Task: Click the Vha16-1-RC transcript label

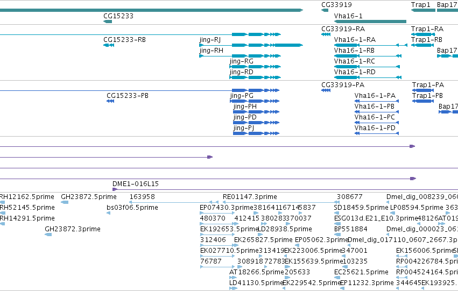Action: coord(355,61)
